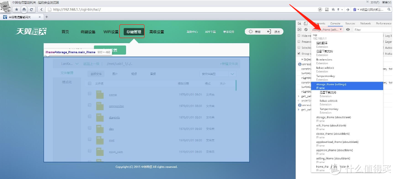Click the file list vertical scrollbar

236,85
